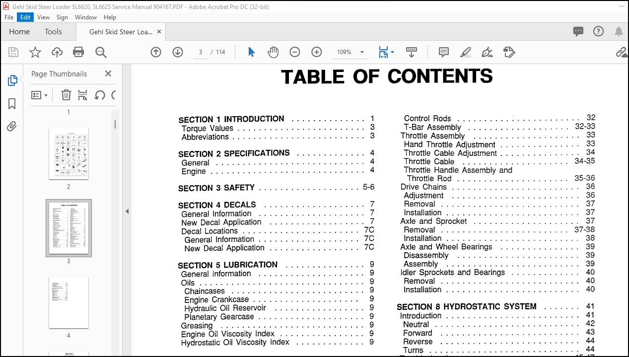This screenshot has height=357, width=629.
Task: Click the share link icon
Action: tap(621, 52)
